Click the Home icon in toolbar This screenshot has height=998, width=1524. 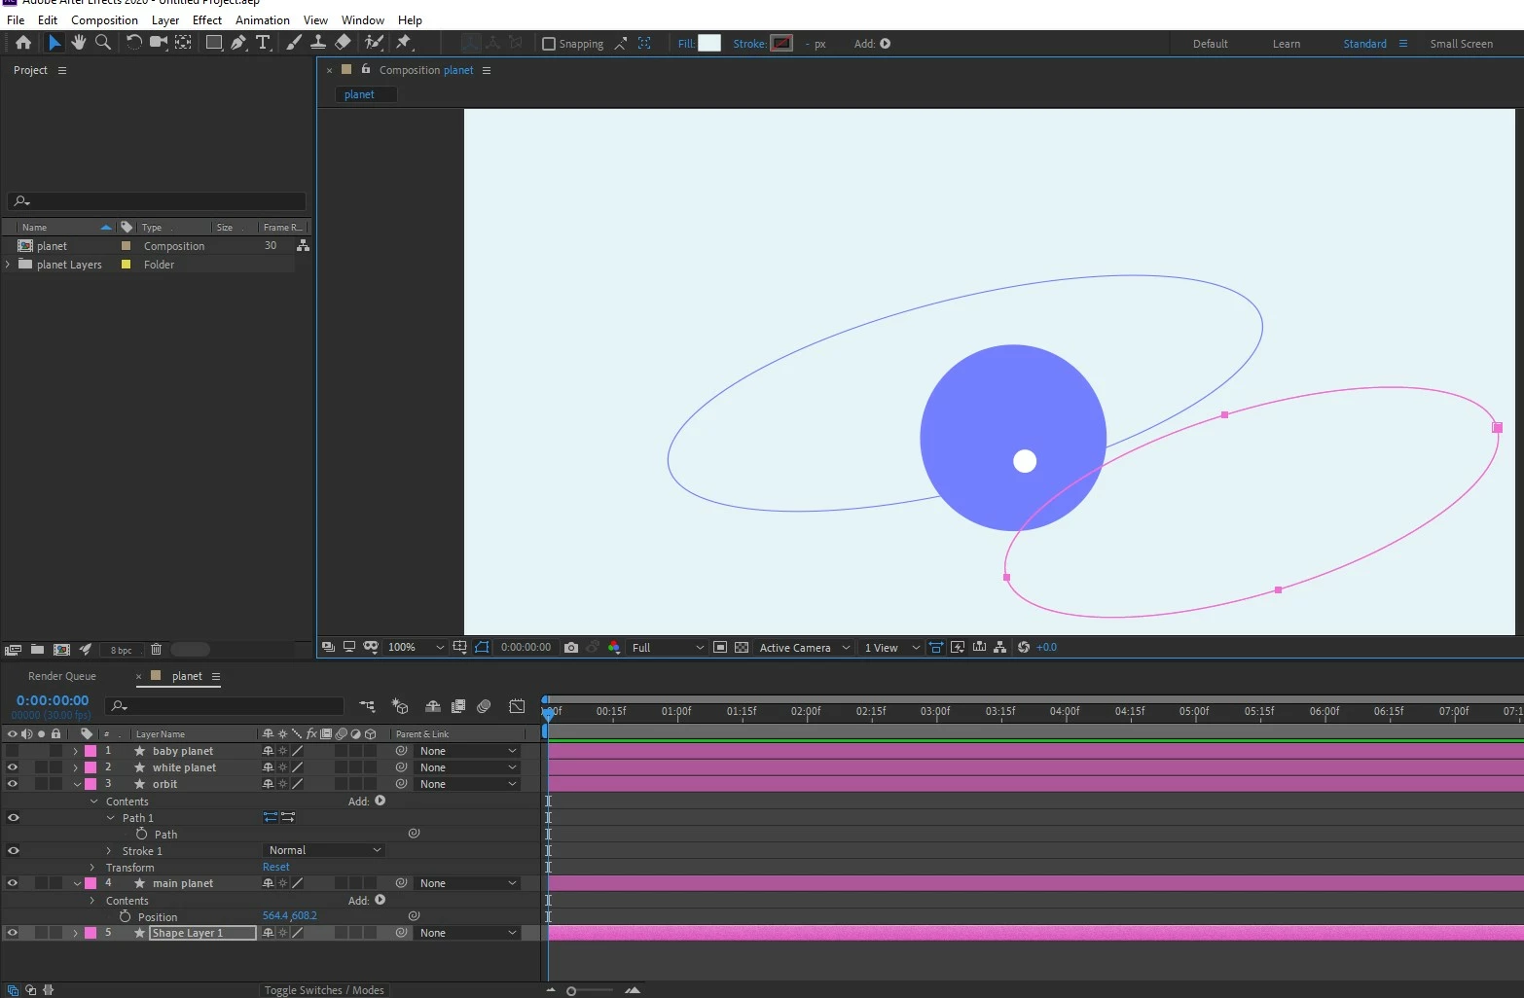pyautogui.click(x=23, y=43)
